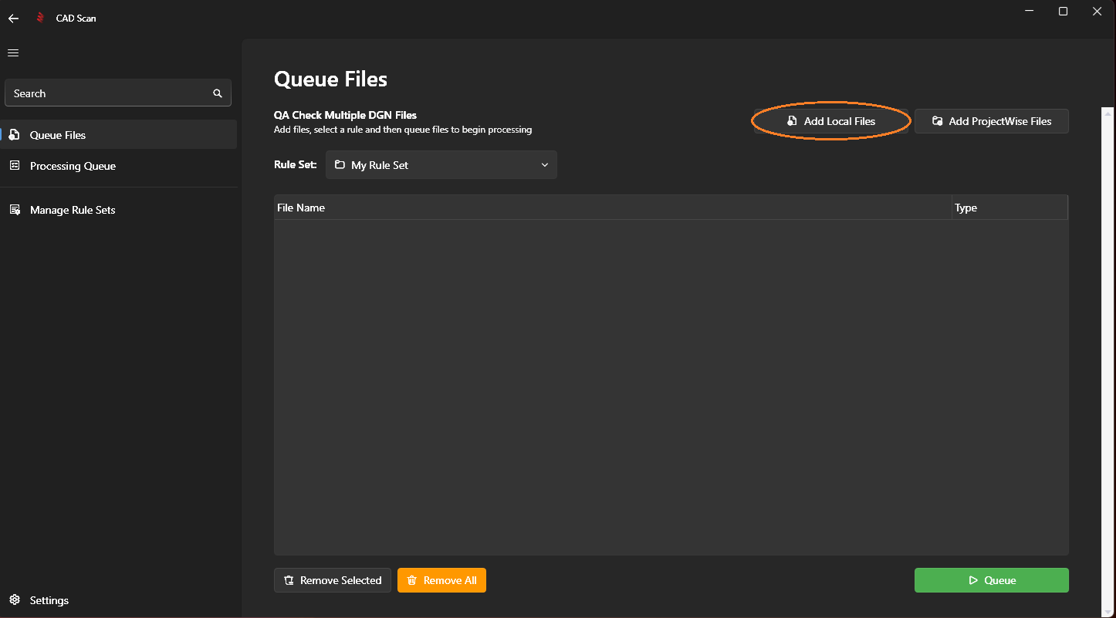Open the My Rule Set combo box
Image resolution: width=1116 pixels, height=618 pixels.
440,165
